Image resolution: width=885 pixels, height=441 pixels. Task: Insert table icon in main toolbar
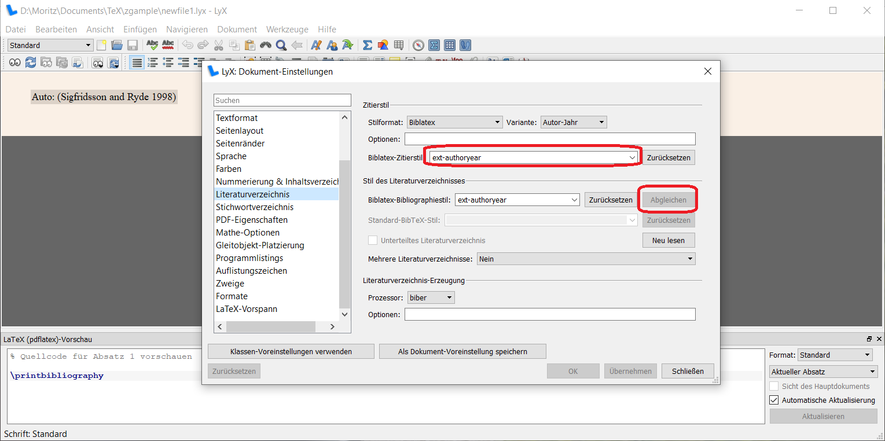(399, 45)
